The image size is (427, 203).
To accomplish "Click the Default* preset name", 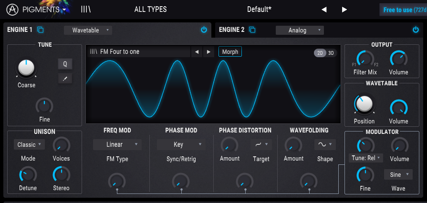I will [x=259, y=10].
